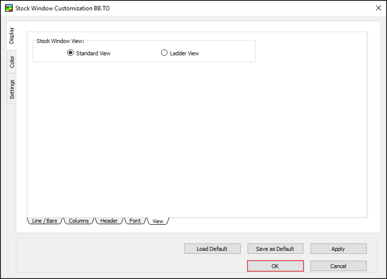Click the Stock Window View group label

[x=60, y=41]
